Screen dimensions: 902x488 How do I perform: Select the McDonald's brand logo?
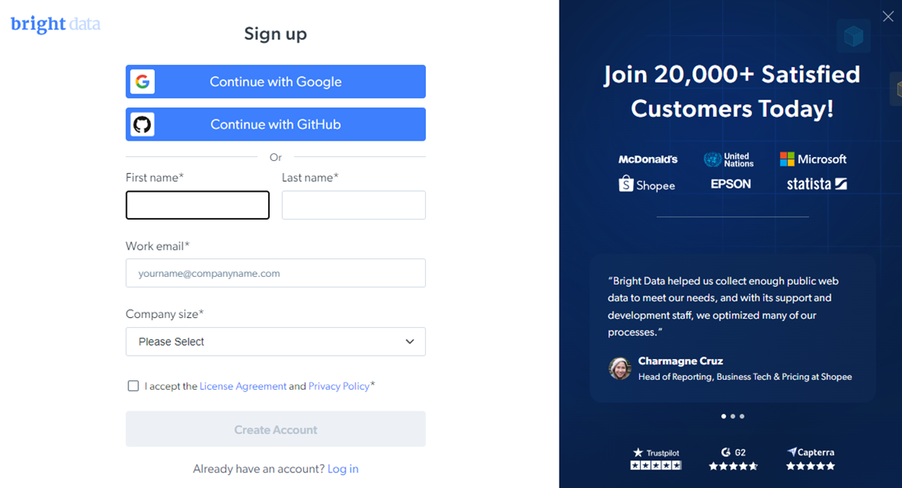tap(648, 159)
